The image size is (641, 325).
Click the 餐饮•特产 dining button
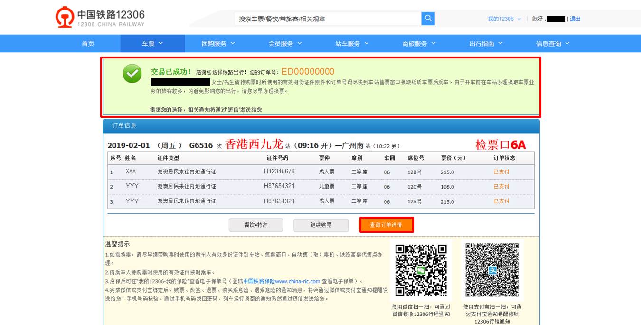(256, 224)
